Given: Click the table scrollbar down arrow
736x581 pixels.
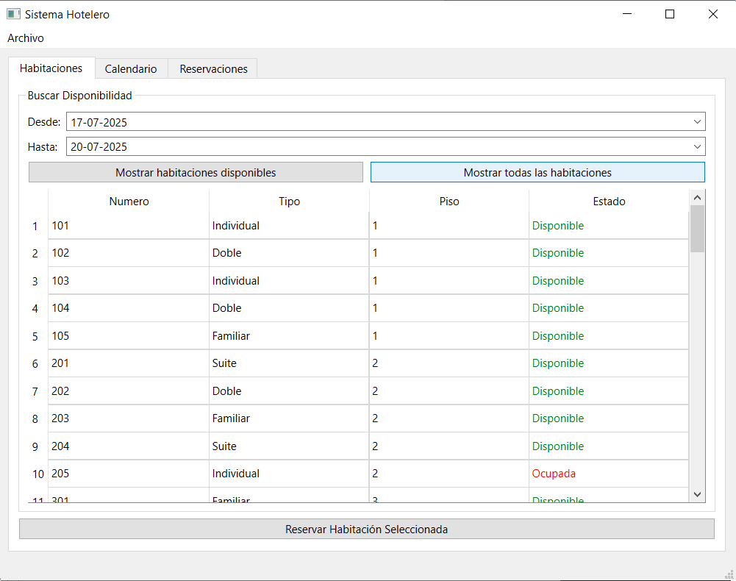Looking at the screenshot, I should [697, 494].
